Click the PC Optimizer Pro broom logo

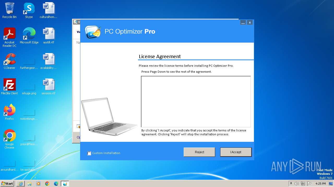(x=93, y=32)
